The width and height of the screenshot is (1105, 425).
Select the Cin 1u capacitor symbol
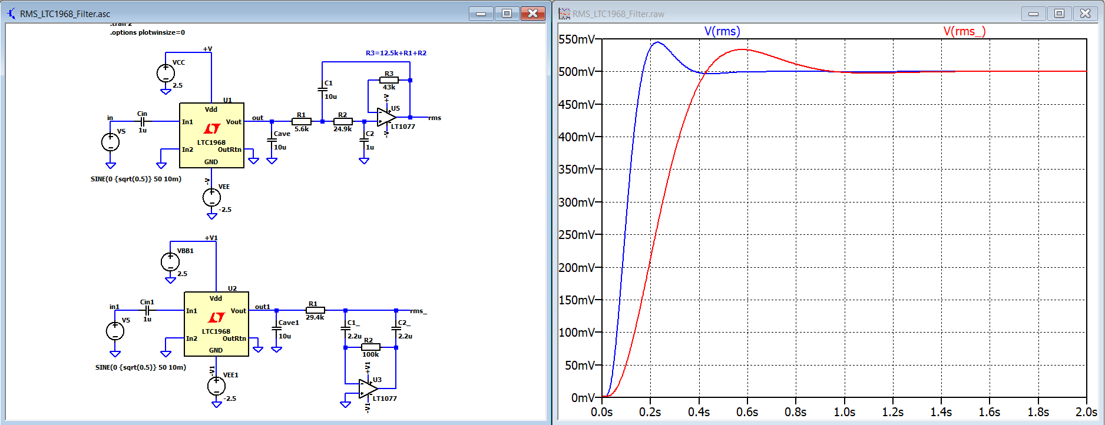142,121
